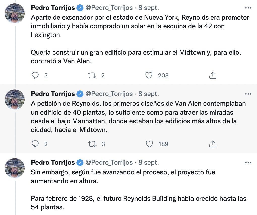257x215 pixels.
Task: Share the tweet about Reynolds the promoter
Action: (x=213, y=75)
